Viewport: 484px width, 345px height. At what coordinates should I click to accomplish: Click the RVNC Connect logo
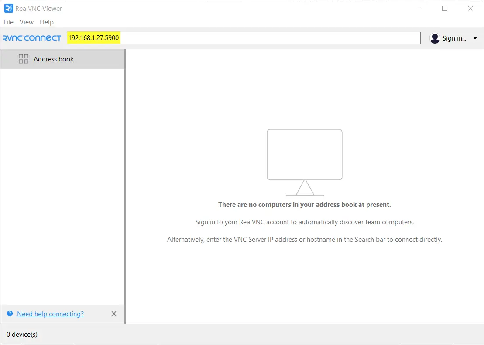(32, 38)
